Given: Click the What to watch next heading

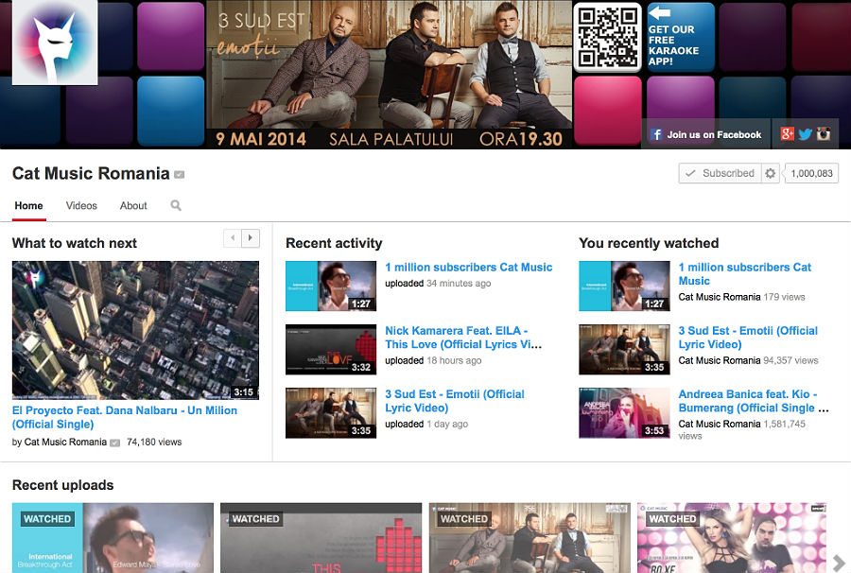Looking at the screenshot, I should pyautogui.click(x=75, y=243).
